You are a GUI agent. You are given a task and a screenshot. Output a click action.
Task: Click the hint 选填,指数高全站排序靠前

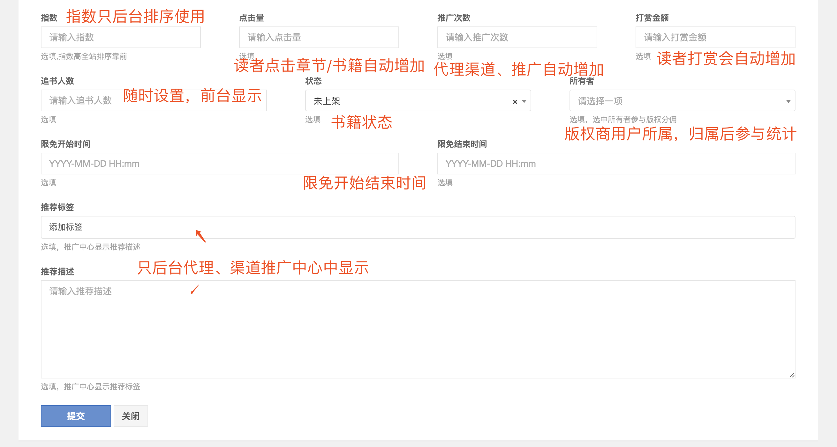[84, 56]
